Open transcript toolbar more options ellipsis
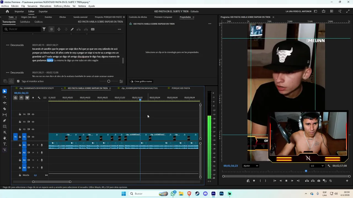Image resolution: width=353 pixels, height=198 pixels. point(119,29)
